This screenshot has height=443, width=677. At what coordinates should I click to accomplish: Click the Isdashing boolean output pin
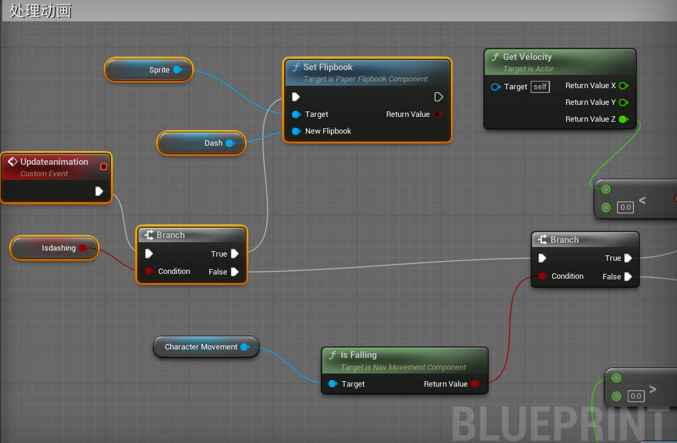(x=83, y=248)
